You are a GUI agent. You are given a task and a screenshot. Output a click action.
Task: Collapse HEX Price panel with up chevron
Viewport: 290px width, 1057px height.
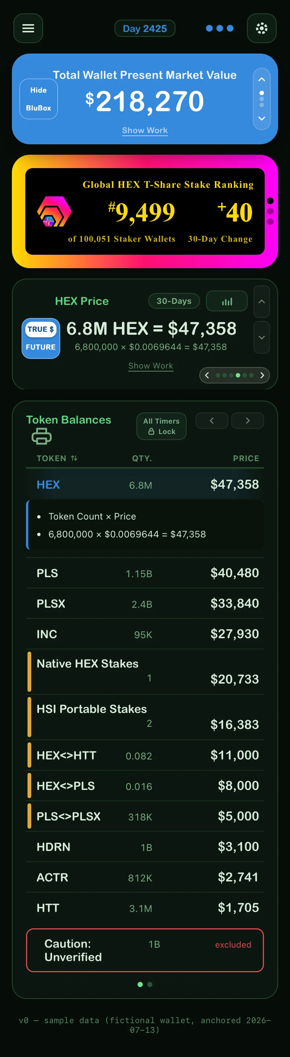click(x=262, y=302)
